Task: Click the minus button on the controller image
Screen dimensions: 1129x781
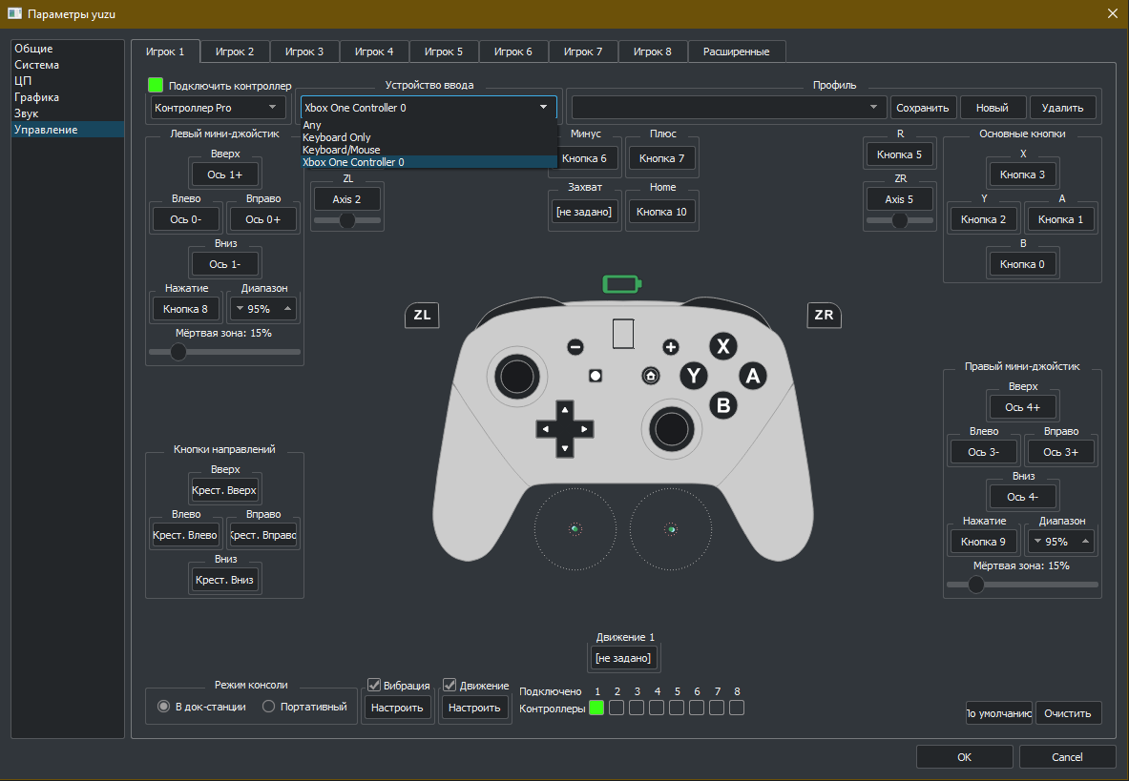Action: pos(575,346)
